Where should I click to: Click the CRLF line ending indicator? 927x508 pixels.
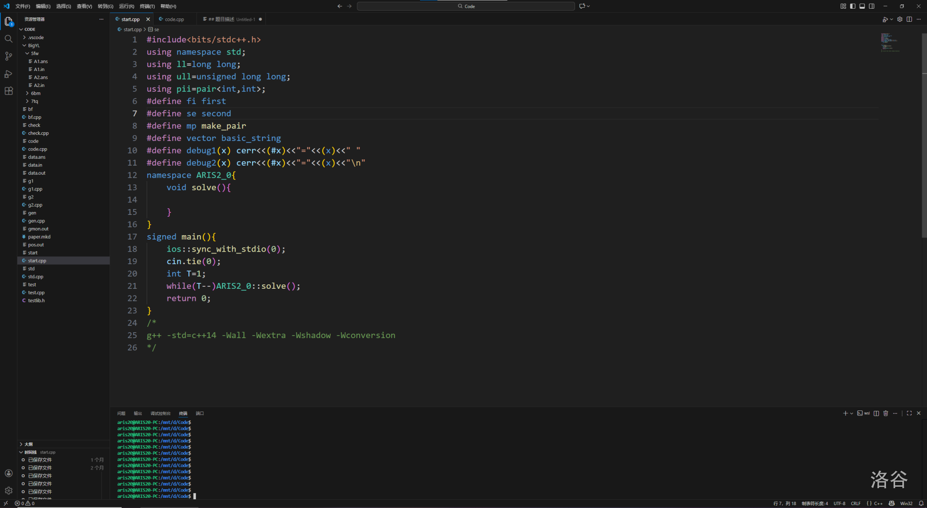(856, 503)
